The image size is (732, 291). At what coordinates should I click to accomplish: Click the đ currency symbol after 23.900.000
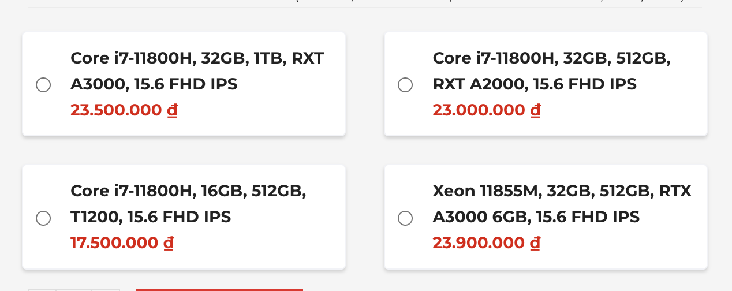point(535,242)
